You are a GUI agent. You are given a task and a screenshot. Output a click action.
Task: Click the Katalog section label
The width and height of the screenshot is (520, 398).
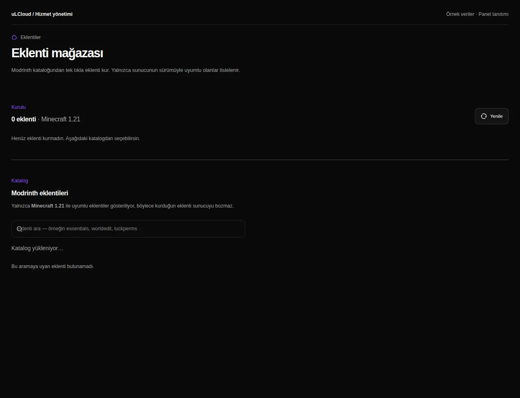pyautogui.click(x=20, y=181)
